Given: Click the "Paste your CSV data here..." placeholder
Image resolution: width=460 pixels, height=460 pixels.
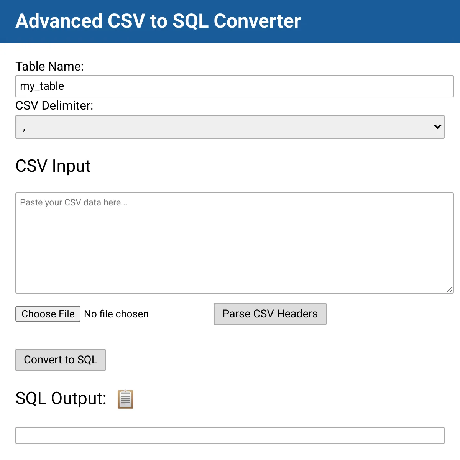Looking at the screenshot, I should tap(74, 203).
